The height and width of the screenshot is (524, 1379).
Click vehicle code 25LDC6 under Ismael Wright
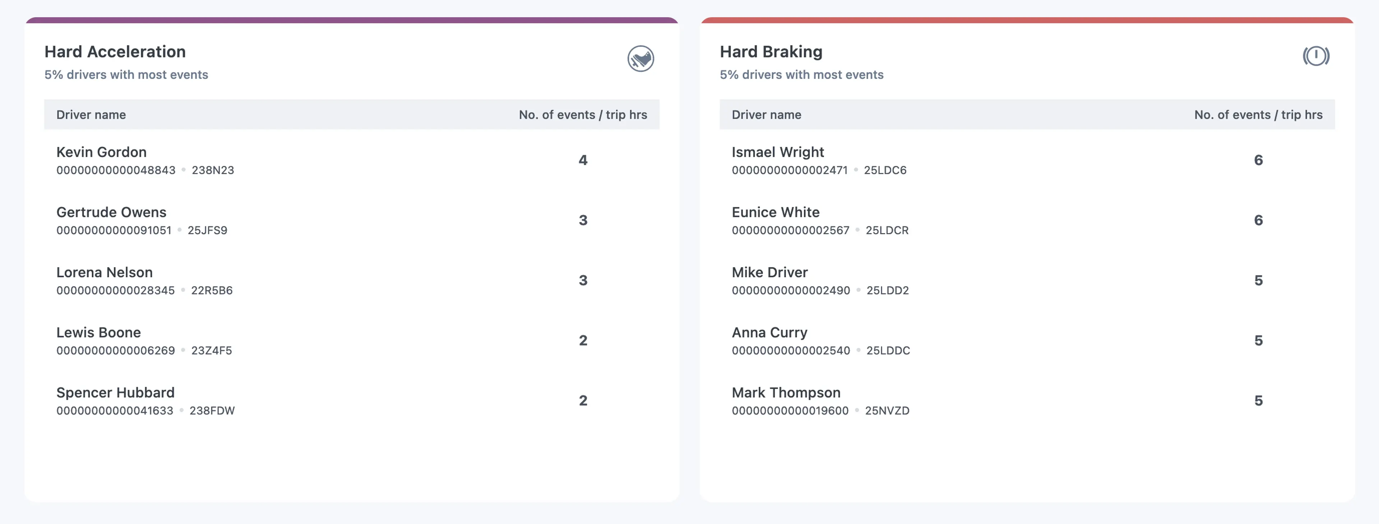885,170
